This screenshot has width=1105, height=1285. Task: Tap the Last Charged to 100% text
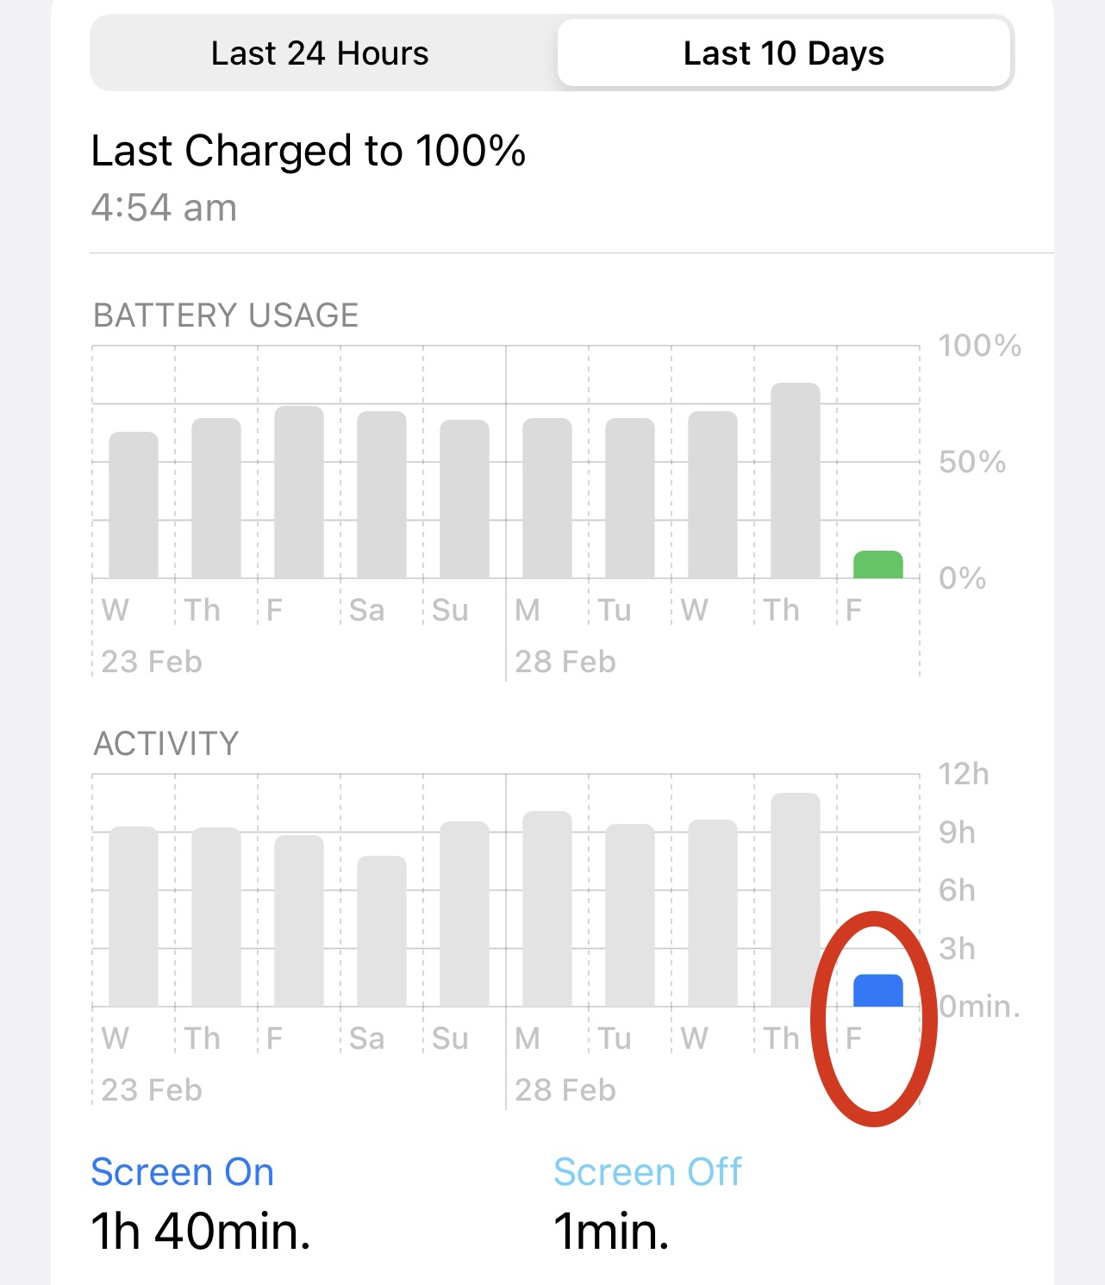coord(309,152)
